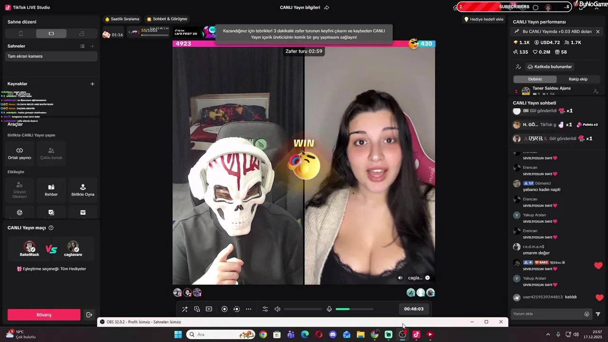Click Katkıda bulunanlar button
The width and height of the screenshot is (608, 342).
click(550, 67)
